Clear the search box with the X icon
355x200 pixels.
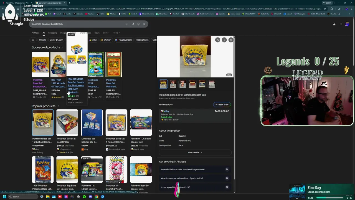(126, 24)
